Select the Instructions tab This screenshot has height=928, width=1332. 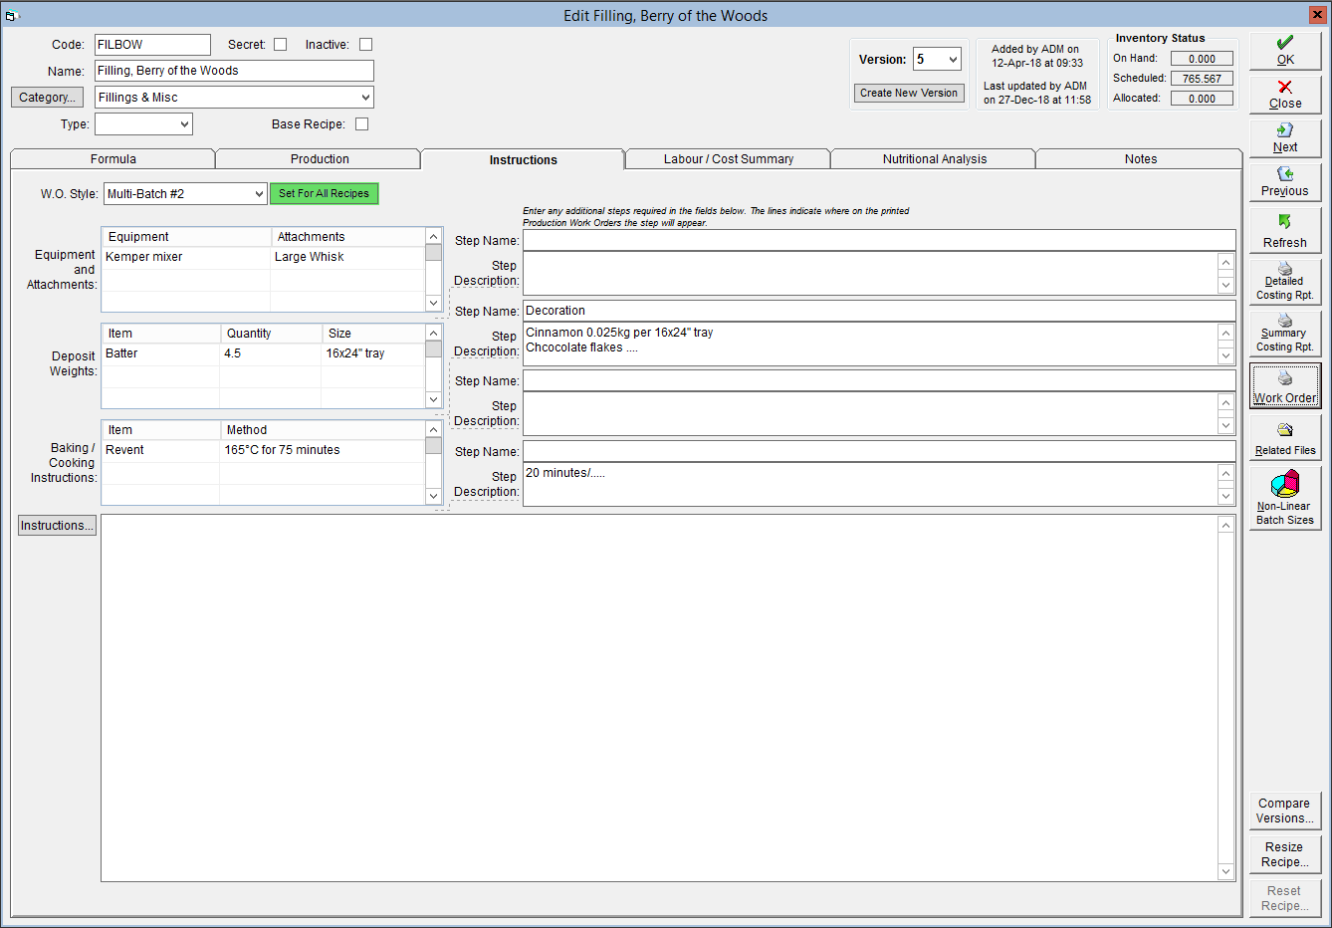(523, 159)
